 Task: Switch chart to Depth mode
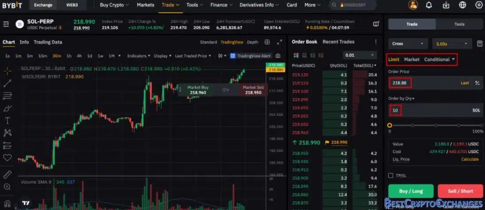(x=252, y=42)
